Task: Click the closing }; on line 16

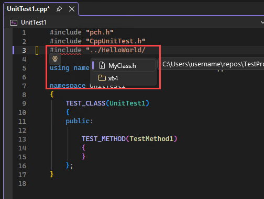Action: coord(69,166)
